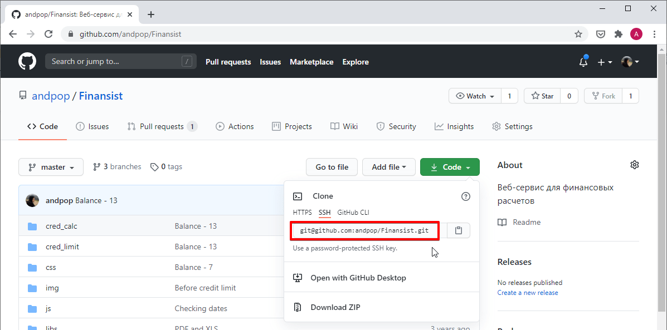Reload the page
Screen dimensions: 667x330
[48, 34]
